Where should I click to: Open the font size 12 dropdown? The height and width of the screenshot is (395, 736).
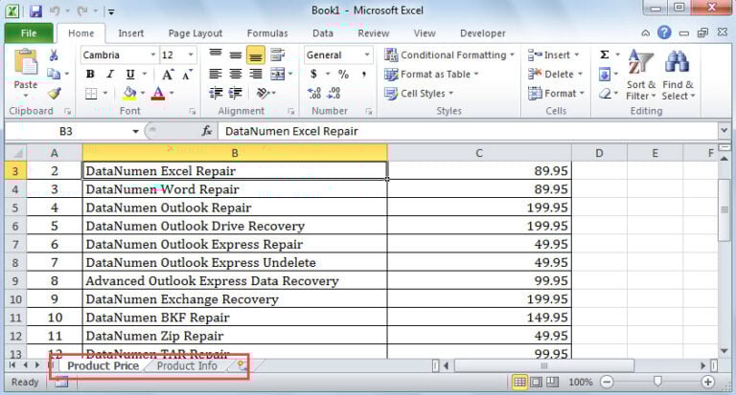coord(191,55)
